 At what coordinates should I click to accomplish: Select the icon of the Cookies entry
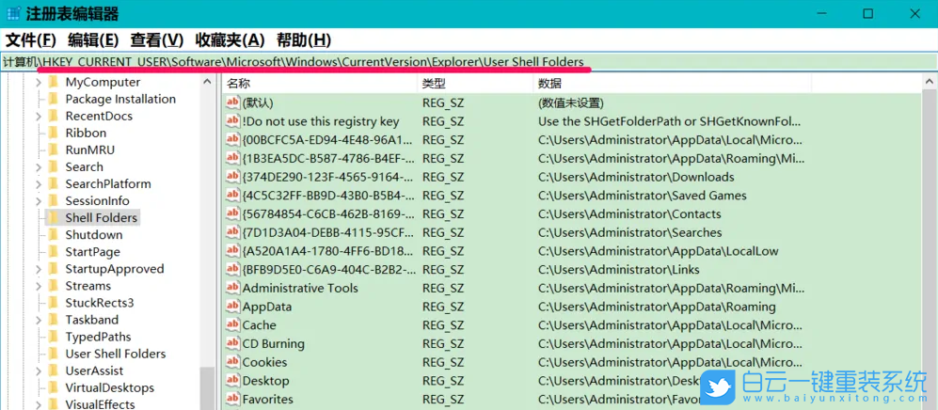[x=232, y=362]
